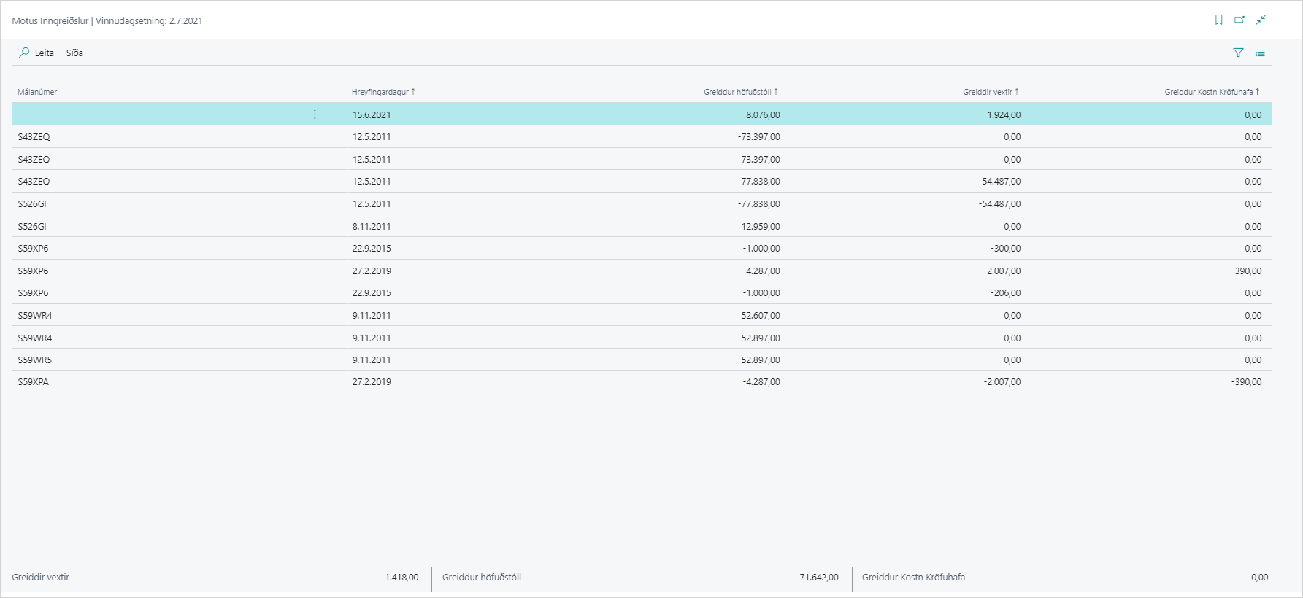Toggle the filter pane funnel icon

tap(1238, 53)
